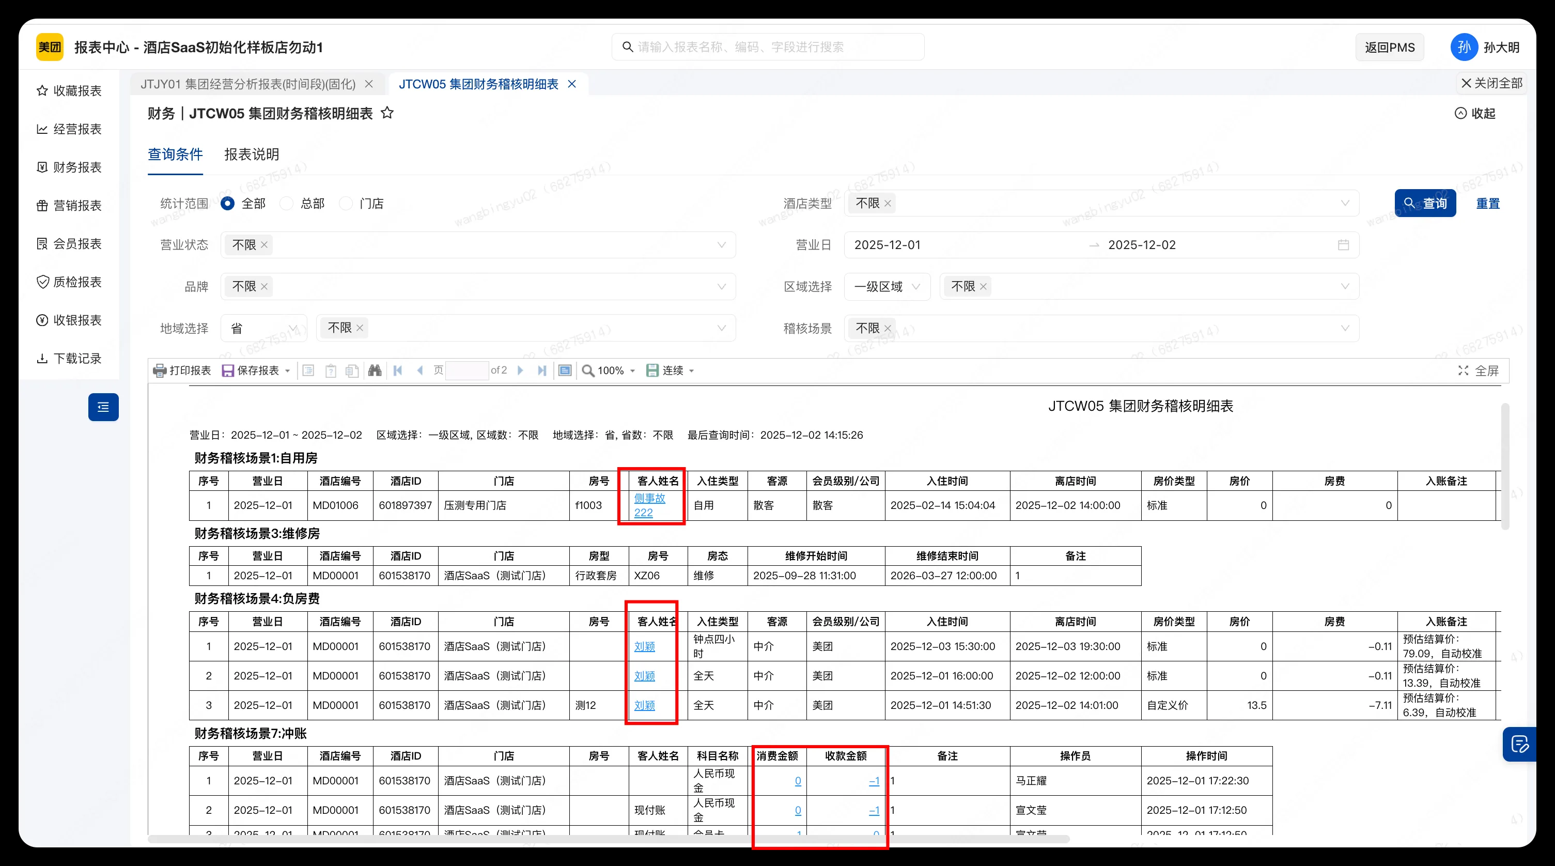Collapse the sidebar with the blue panel icon

103,407
